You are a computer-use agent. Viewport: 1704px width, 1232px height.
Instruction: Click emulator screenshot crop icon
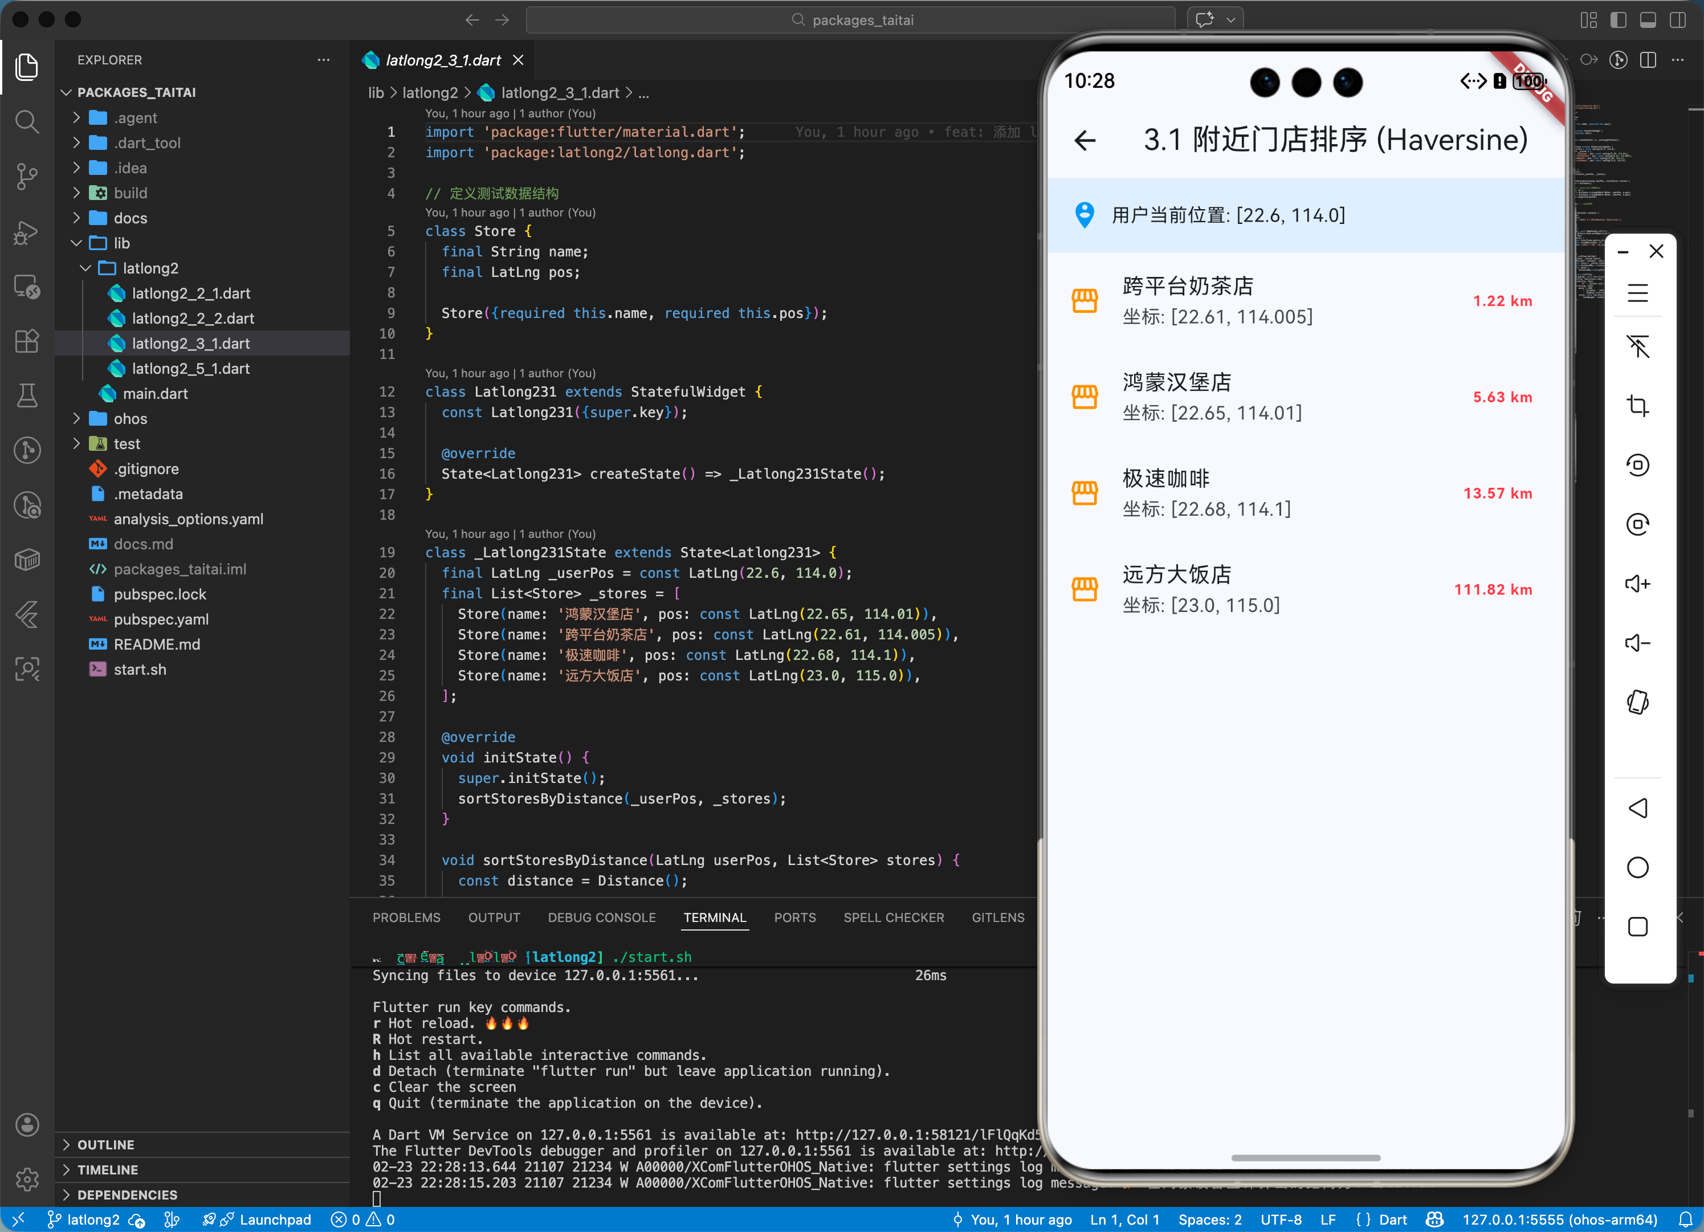point(1637,406)
